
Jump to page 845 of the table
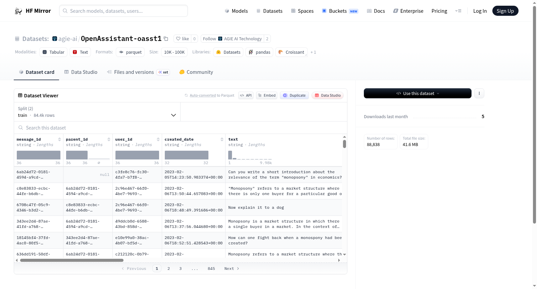pyautogui.click(x=211, y=269)
